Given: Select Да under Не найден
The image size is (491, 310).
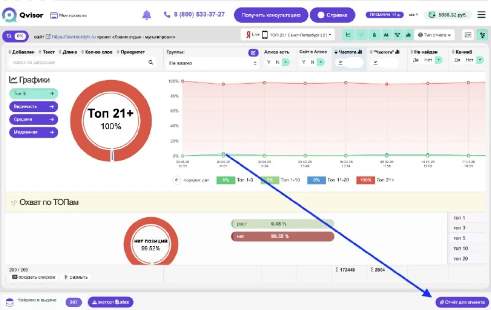Looking at the screenshot, I should (x=416, y=60).
